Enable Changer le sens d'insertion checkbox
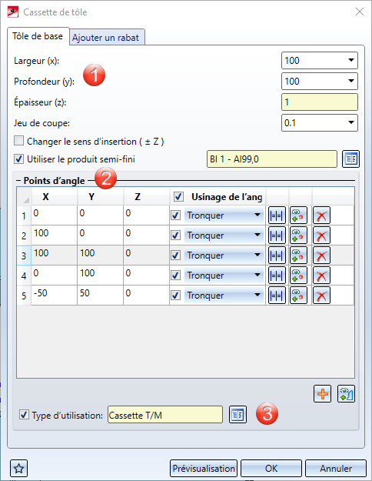 point(18,141)
